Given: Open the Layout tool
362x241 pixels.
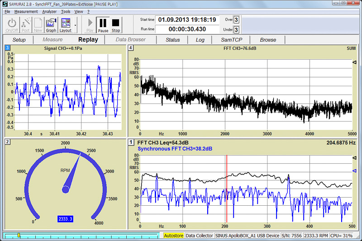Looking at the screenshot, I should point(65,24).
